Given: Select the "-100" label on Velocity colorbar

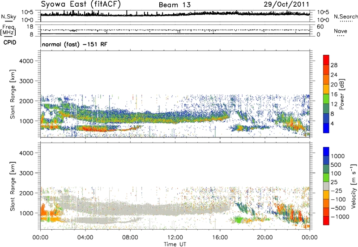Looking at the screenshot, I should pos(338,199).
